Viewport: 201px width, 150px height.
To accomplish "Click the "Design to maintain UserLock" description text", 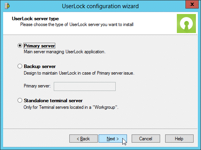I will coord(79,73).
